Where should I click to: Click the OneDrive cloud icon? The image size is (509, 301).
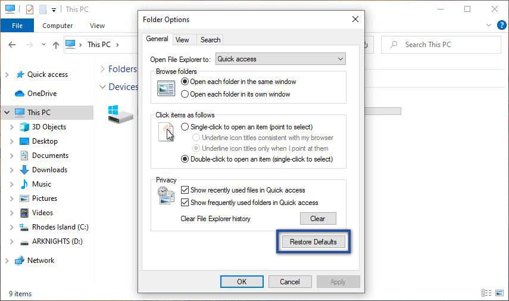pyautogui.click(x=20, y=94)
